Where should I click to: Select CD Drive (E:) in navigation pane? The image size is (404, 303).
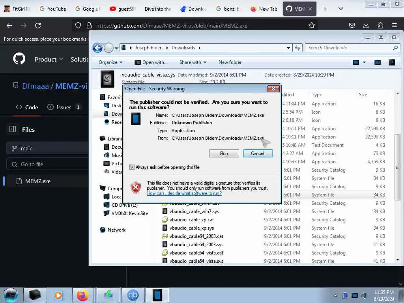tap(121, 205)
